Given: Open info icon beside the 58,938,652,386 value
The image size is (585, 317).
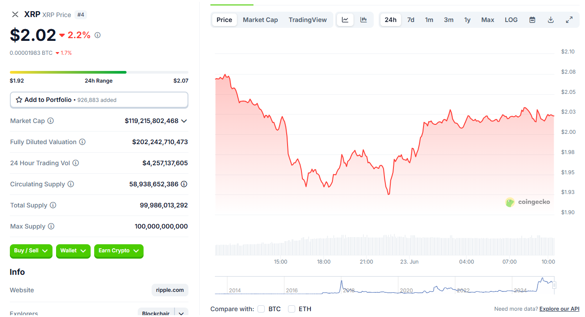Looking at the screenshot, I should 184,184.
